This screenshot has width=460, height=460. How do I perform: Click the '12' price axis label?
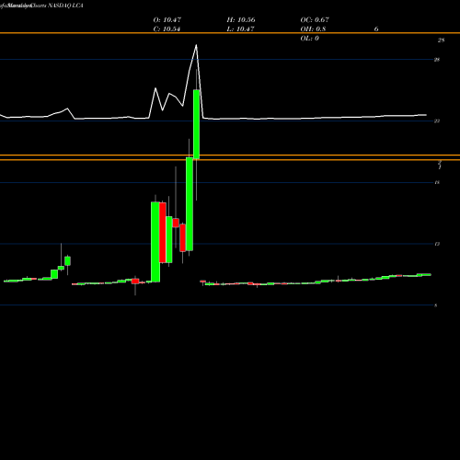point(437,244)
